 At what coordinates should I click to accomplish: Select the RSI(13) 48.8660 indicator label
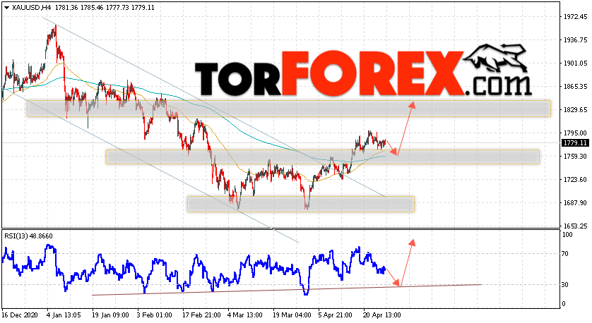(x=28, y=236)
